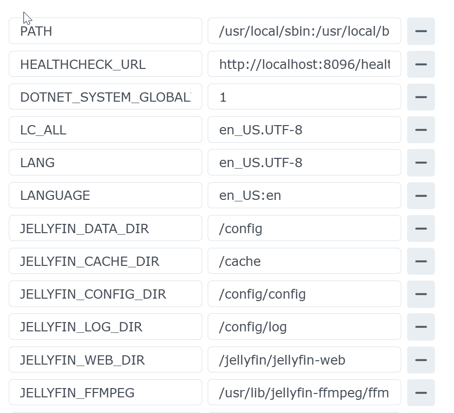Remove the JELLYFIN_CACHE_DIR row

pyautogui.click(x=421, y=261)
